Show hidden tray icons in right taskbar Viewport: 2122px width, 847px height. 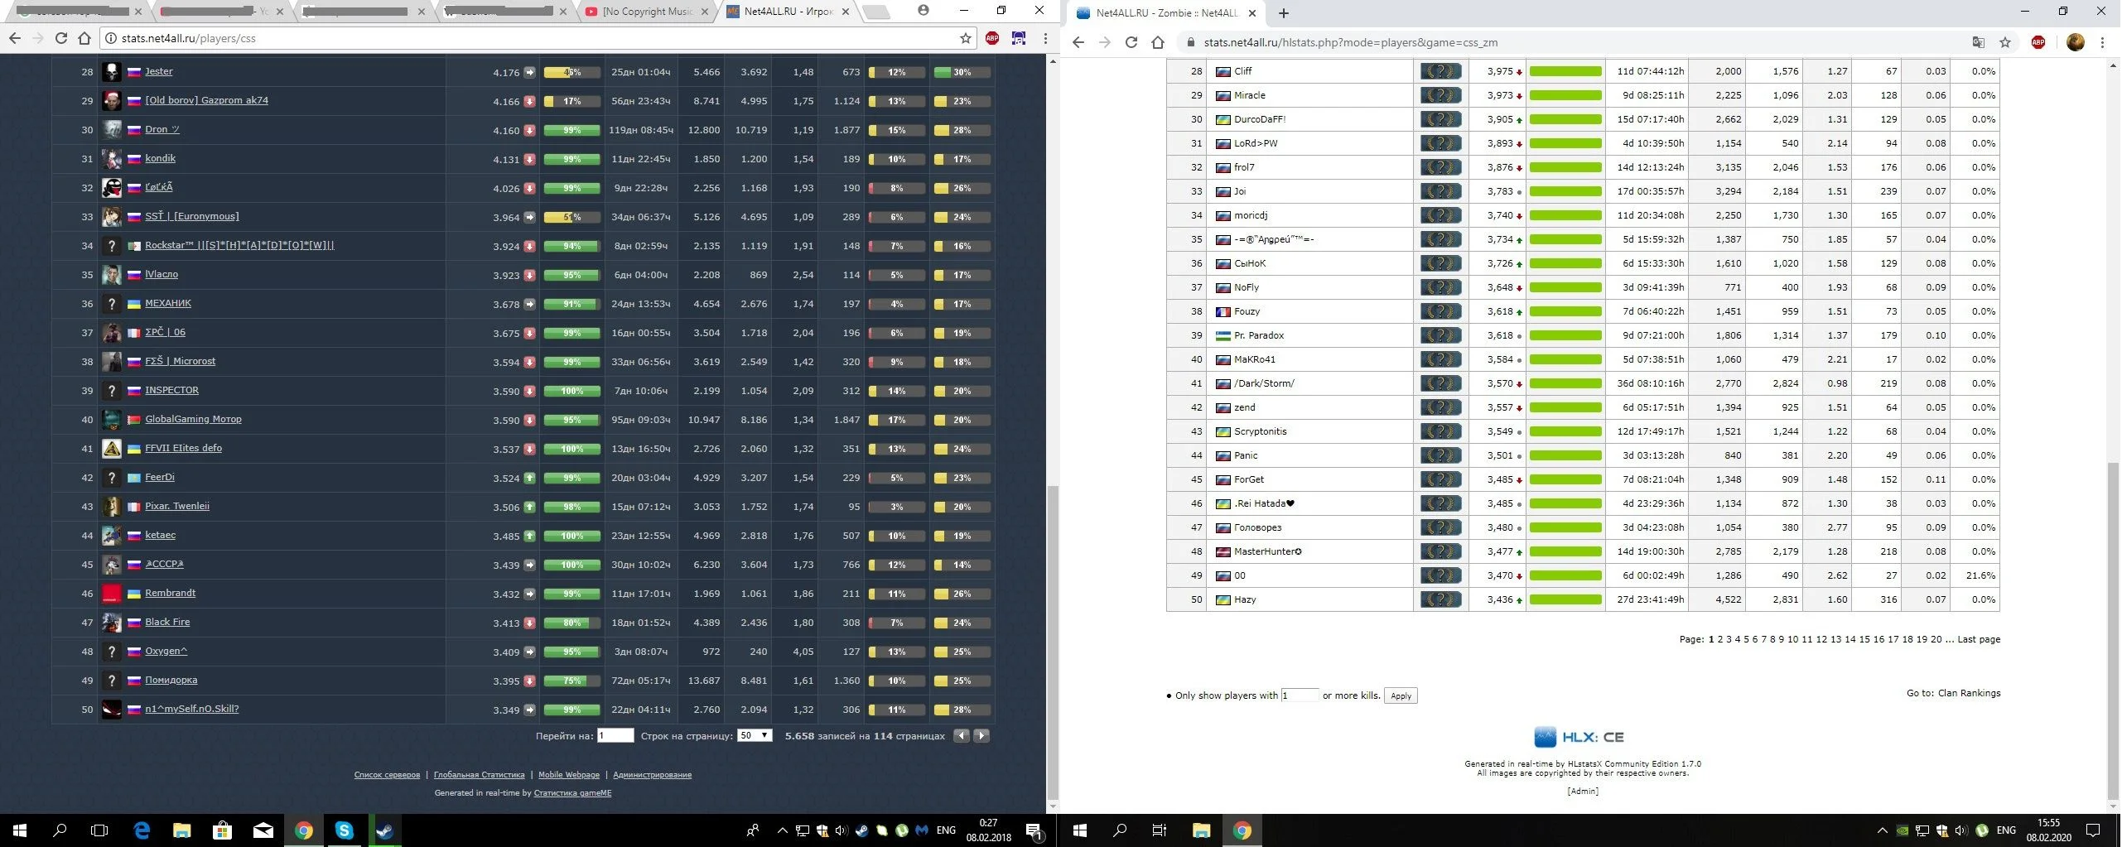point(1882,830)
